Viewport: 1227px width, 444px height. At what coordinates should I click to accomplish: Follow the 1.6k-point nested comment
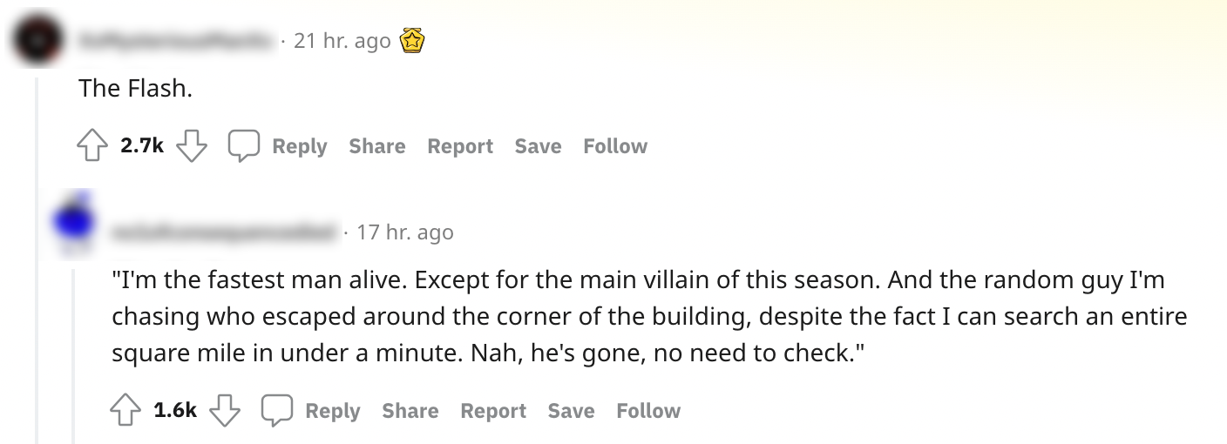tap(648, 411)
